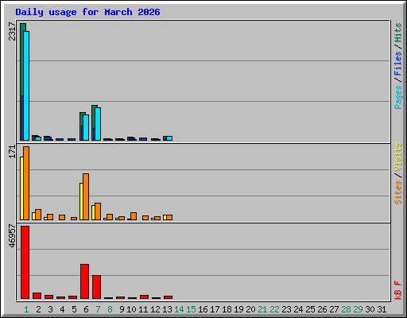Click day 13 on the x-axis
The image size is (407, 318).
pyautogui.click(x=167, y=309)
